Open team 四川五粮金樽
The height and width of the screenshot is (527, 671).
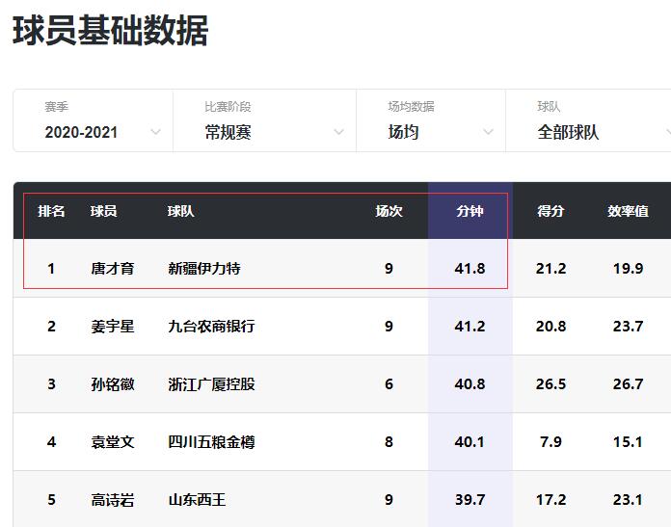pos(211,442)
